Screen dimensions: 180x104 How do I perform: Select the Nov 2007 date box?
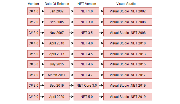[57, 33]
